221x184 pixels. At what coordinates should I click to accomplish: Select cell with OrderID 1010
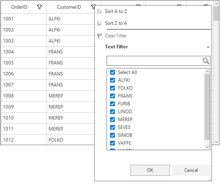[24, 118]
